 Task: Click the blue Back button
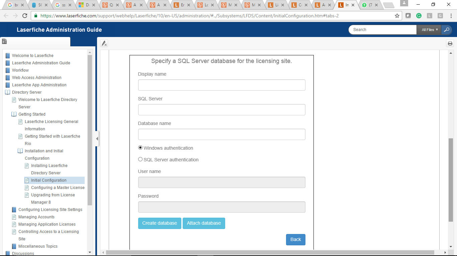tap(296, 239)
